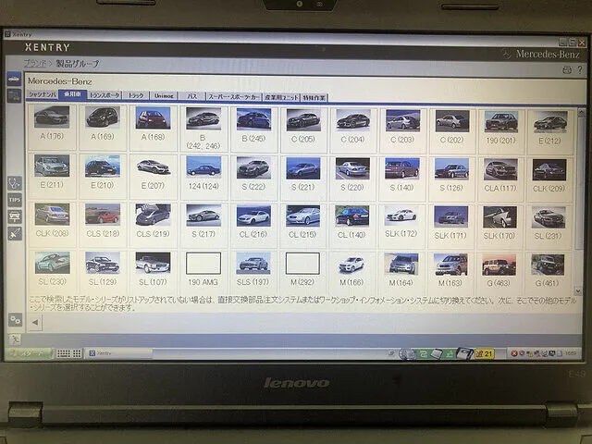Open the SLS (197) model
Viewport: 592px width, 444px height.
pos(253,264)
